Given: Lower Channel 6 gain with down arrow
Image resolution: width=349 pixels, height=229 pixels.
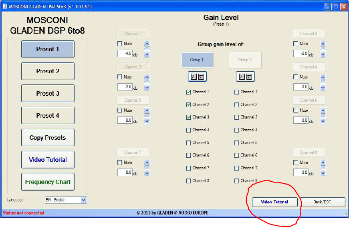Looking at the screenshot, I should pyautogui.click(x=323, y=121).
